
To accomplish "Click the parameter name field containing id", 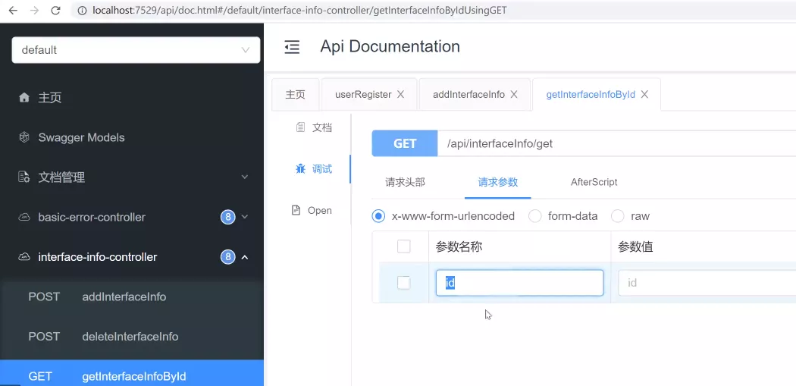I will (x=520, y=283).
